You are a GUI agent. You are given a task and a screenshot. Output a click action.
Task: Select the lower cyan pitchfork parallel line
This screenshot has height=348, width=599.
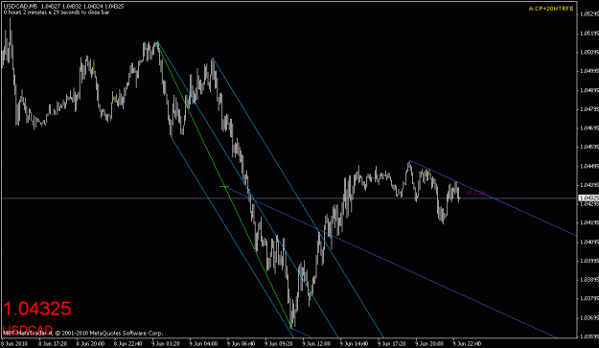pyautogui.click(x=232, y=238)
